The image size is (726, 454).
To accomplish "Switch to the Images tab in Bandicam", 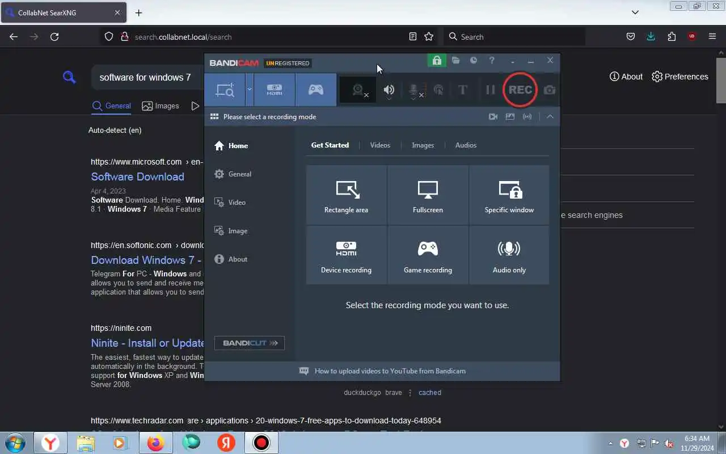I will pyautogui.click(x=423, y=145).
